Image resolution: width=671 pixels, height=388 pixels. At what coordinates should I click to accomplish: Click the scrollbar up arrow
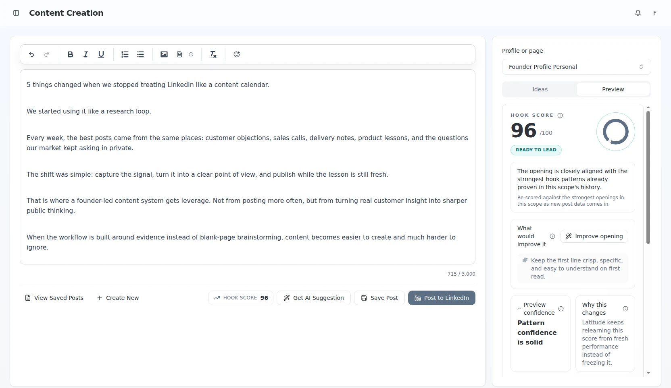tap(648, 107)
